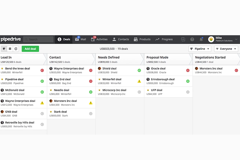Click the quick add plus icon
240x160 pixels.
(183, 39)
